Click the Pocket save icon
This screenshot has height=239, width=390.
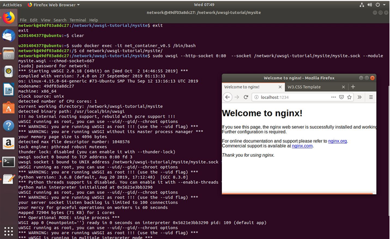341,97
